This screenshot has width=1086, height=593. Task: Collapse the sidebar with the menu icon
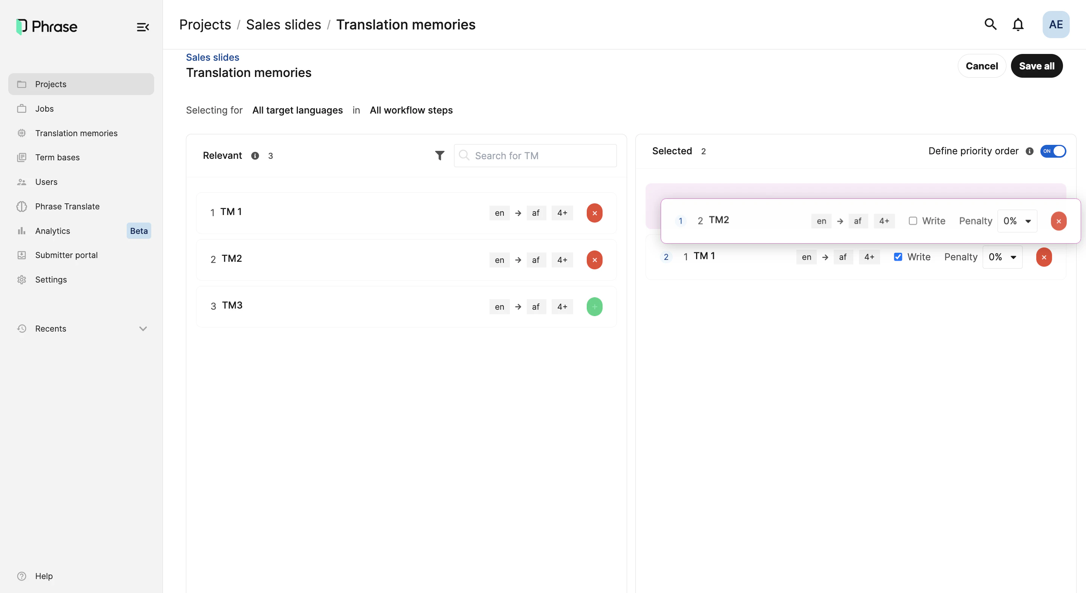pos(142,26)
